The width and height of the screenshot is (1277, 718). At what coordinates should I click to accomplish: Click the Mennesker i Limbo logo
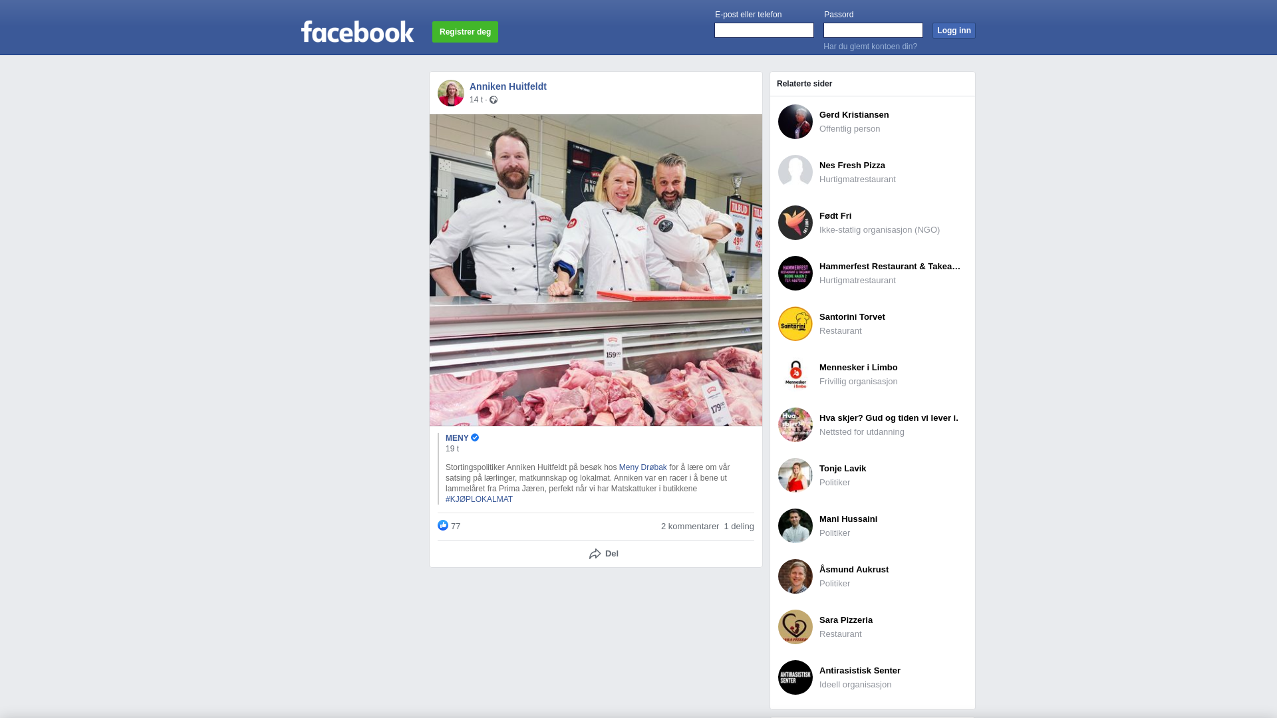point(795,374)
